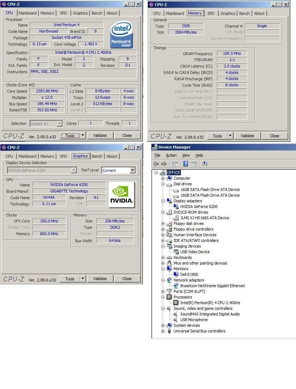Click the Human Interface Devices icon

(x=169, y=235)
